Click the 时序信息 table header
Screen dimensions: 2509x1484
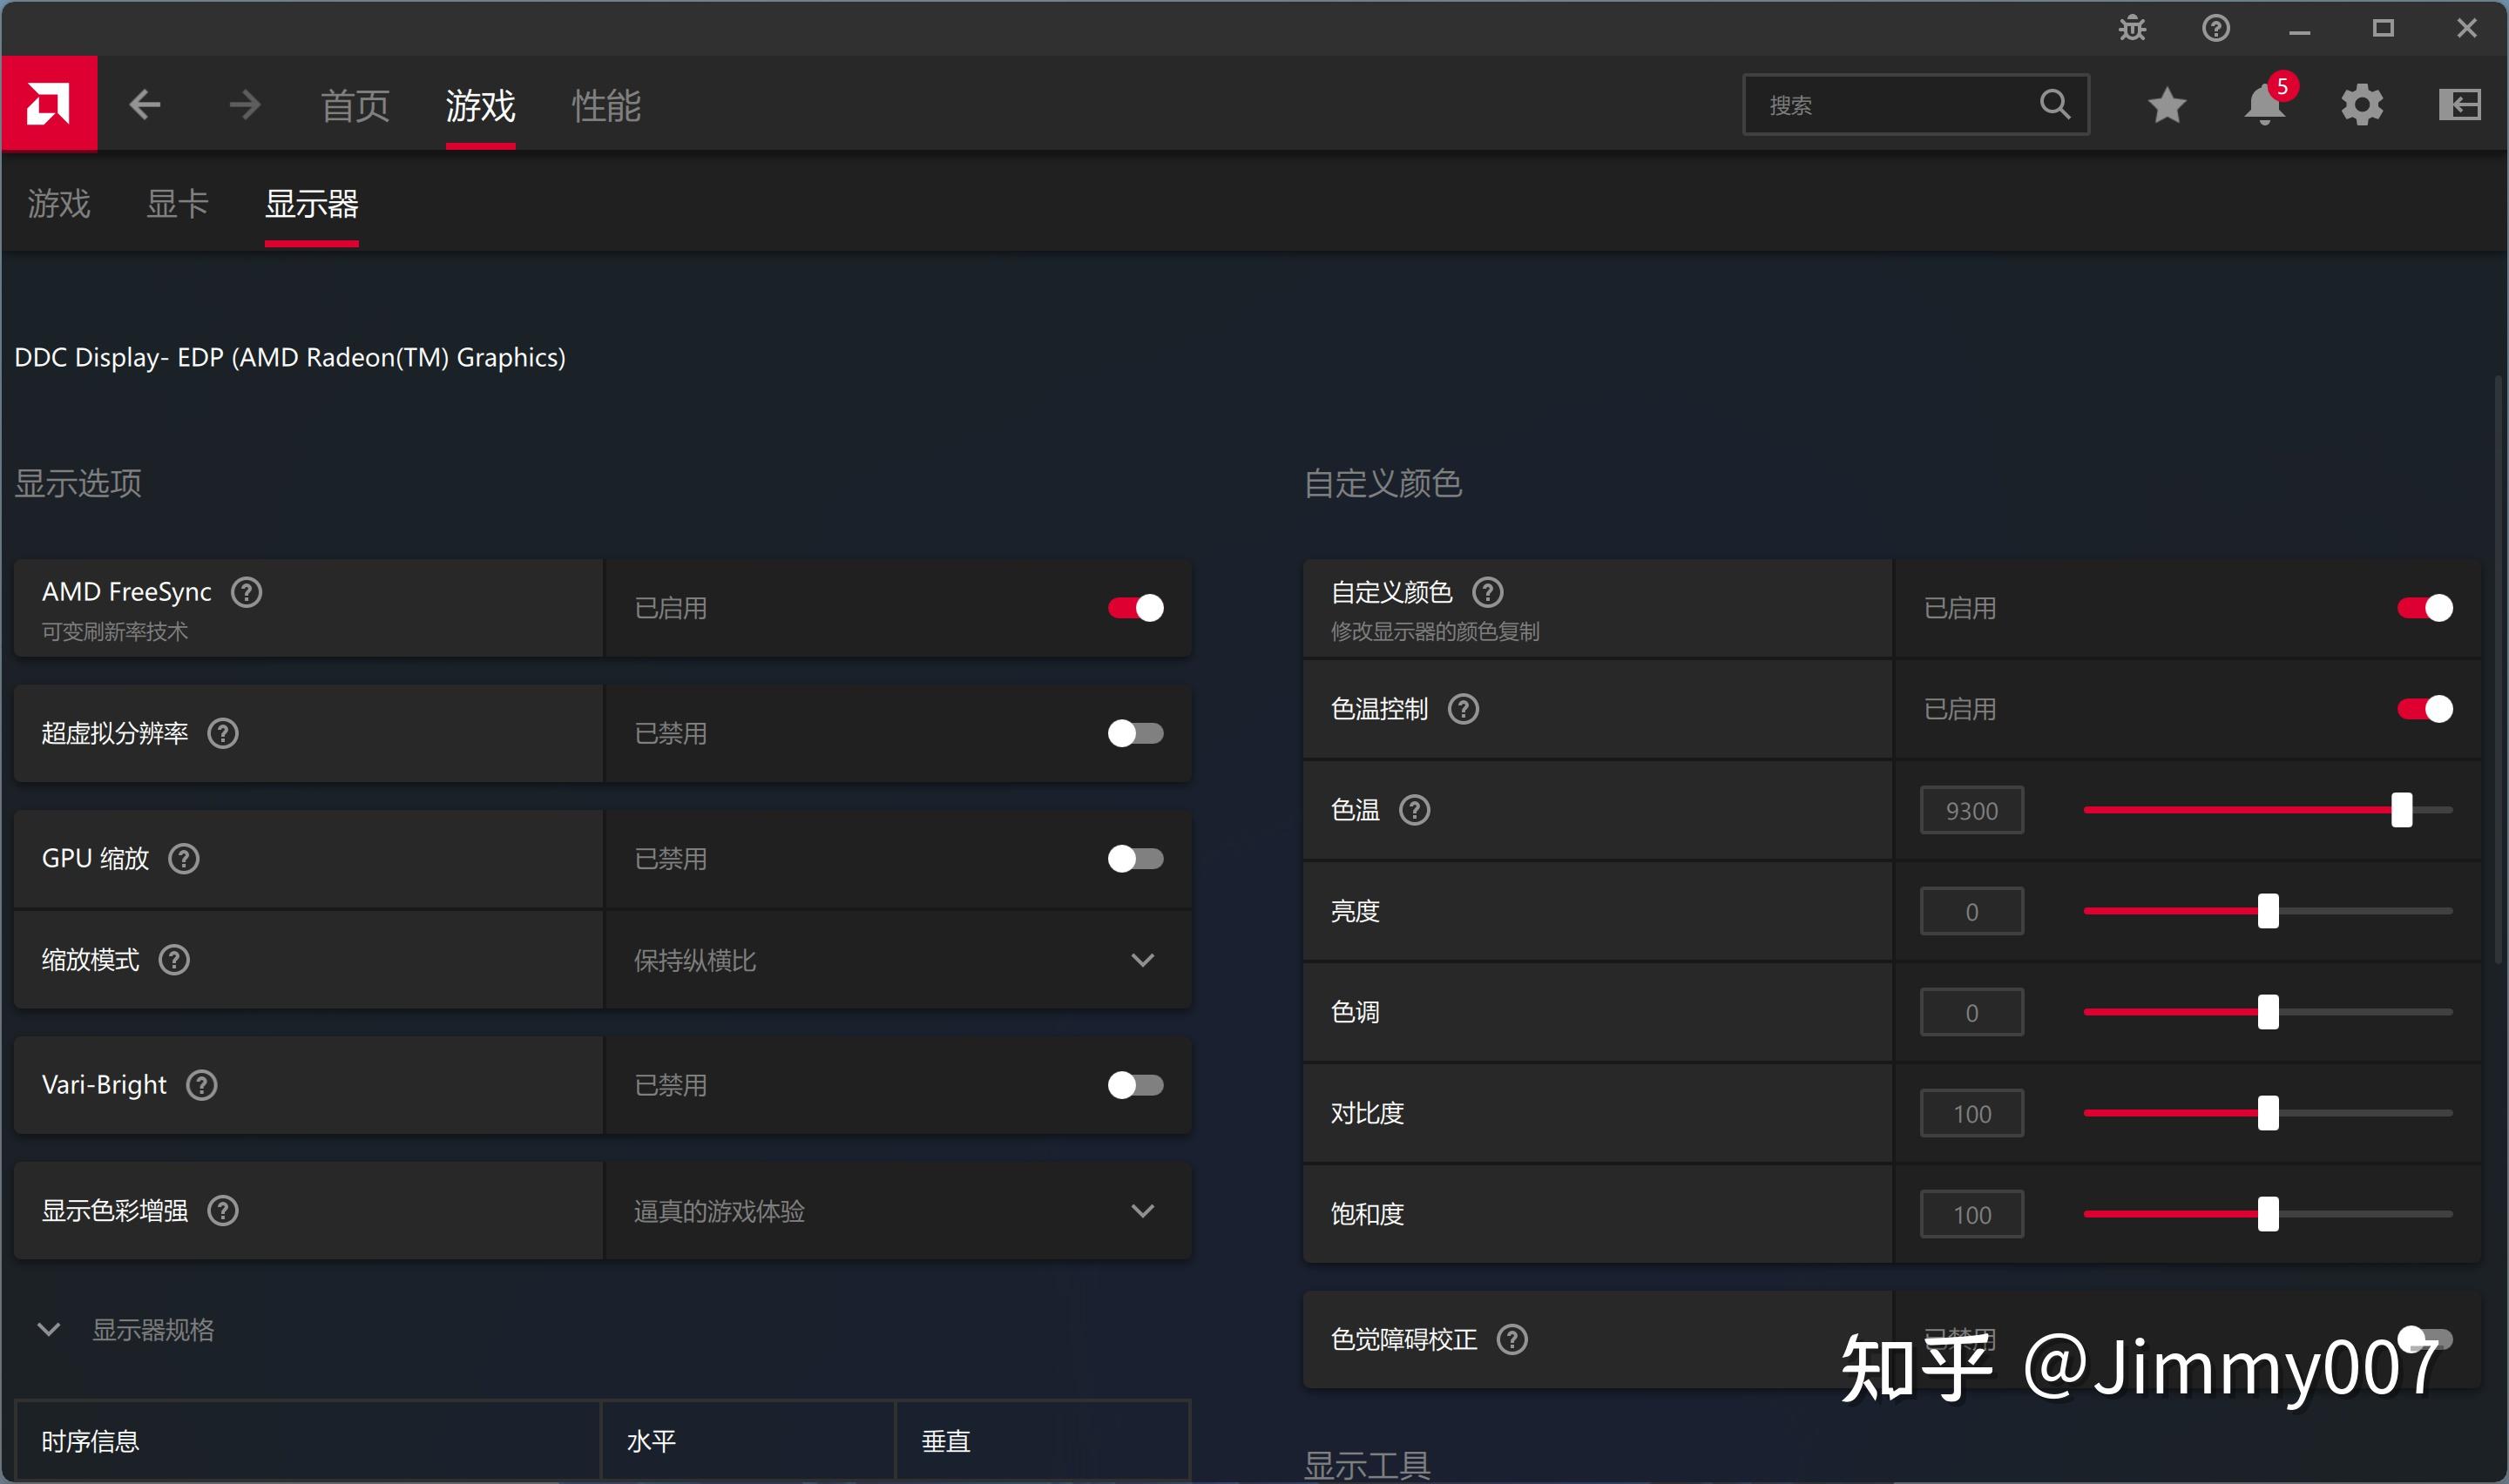point(307,1441)
